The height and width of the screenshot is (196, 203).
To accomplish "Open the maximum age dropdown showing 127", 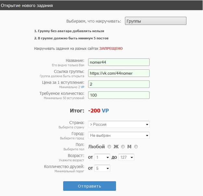I will pos(126,157).
